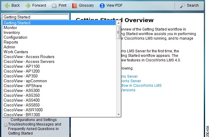Viewport: 209px width, 137px height.
Task: Open the Getting Started combo box
Action: 35,17
